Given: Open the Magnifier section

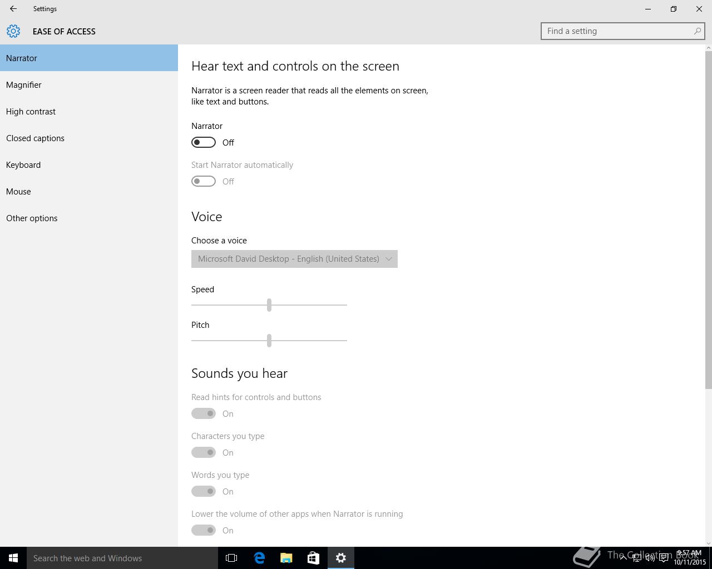Looking at the screenshot, I should (89, 84).
